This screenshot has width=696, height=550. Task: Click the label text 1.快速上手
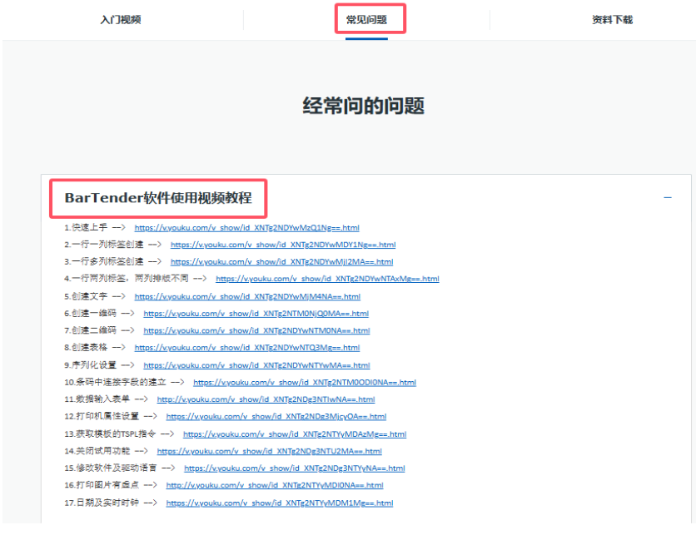tap(86, 227)
